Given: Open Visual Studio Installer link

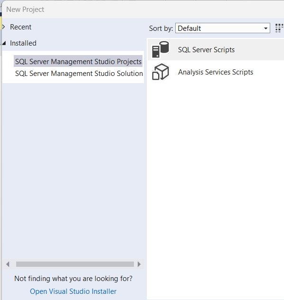Looking at the screenshot, I should pyautogui.click(x=73, y=291).
